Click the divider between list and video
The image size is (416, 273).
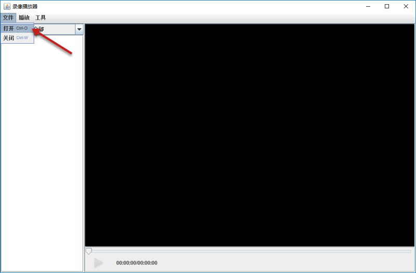coord(84,146)
